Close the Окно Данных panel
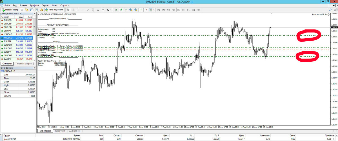This screenshot has width=338, height=141. [x=35, y=68]
